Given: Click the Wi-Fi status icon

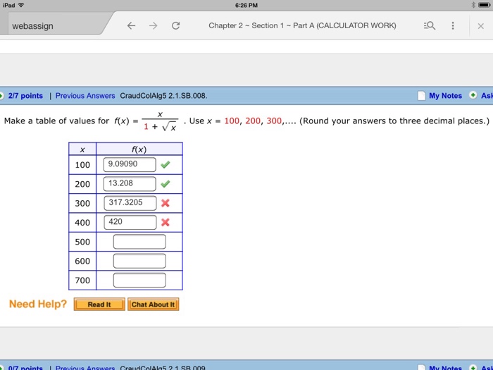Looking at the screenshot, I should (21, 5).
